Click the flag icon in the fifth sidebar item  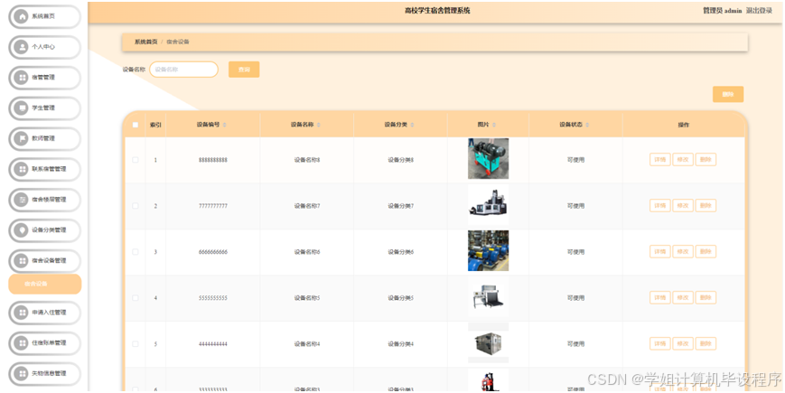21,138
